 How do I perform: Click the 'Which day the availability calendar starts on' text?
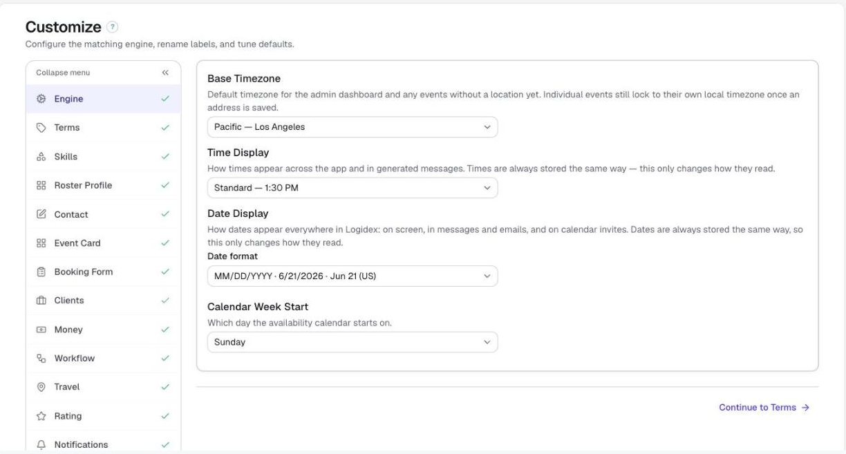click(300, 323)
